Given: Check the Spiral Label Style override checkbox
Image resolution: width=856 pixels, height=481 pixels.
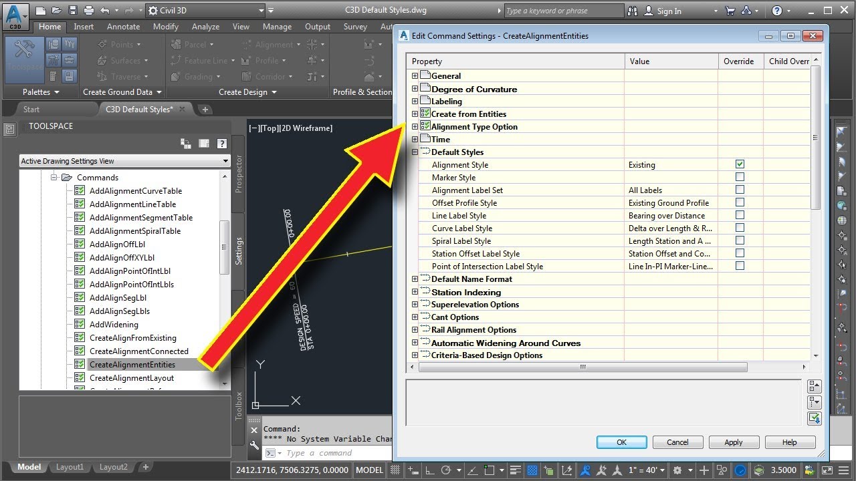Looking at the screenshot, I should (740, 240).
